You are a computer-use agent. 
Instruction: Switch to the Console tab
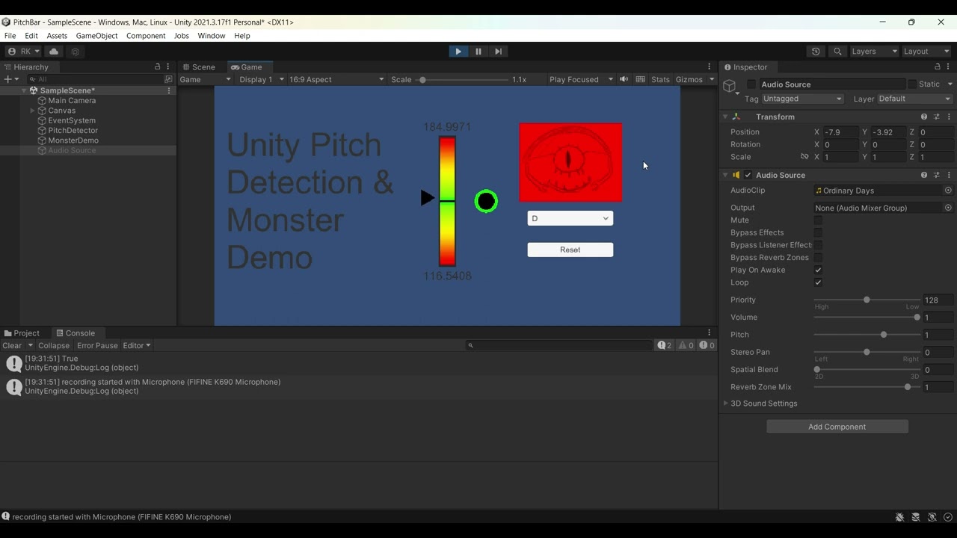(76, 333)
